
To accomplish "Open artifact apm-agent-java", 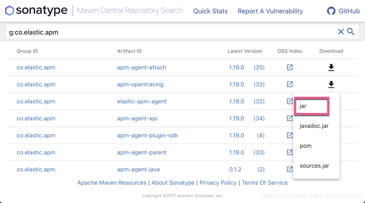I will (x=138, y=169).
